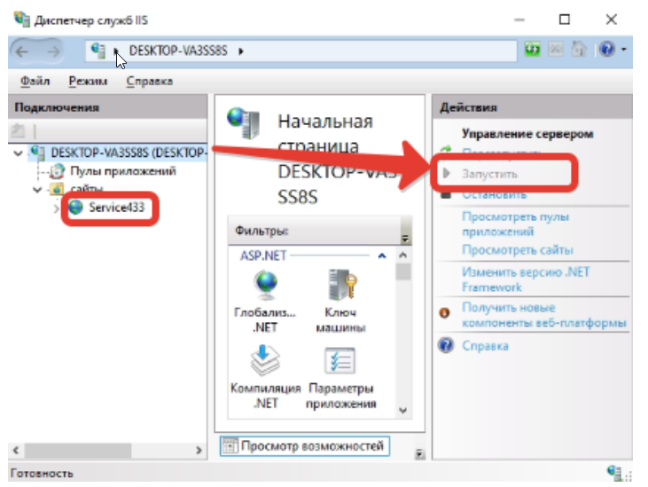648x487 pixels.
Task: Click Изменить версию .NET Framework link
Action: pos(526,279)
